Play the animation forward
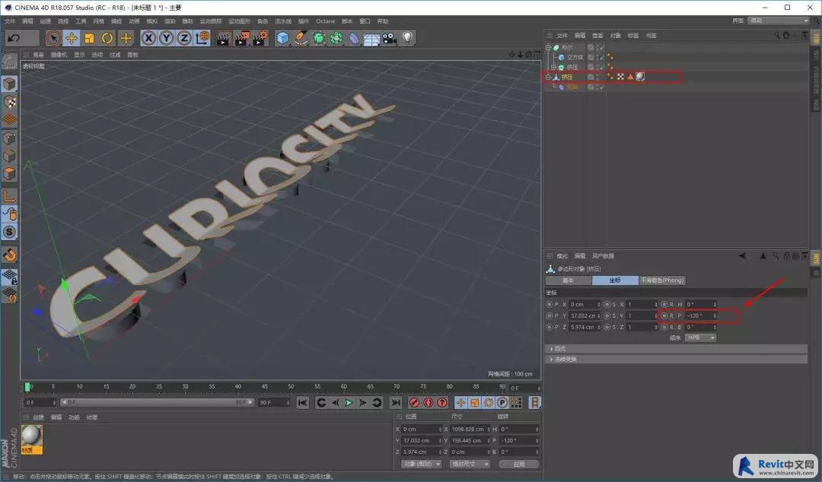This screenshot has height=482, width=822. 349,402
